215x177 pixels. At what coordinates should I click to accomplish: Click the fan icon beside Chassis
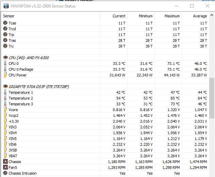5,161
